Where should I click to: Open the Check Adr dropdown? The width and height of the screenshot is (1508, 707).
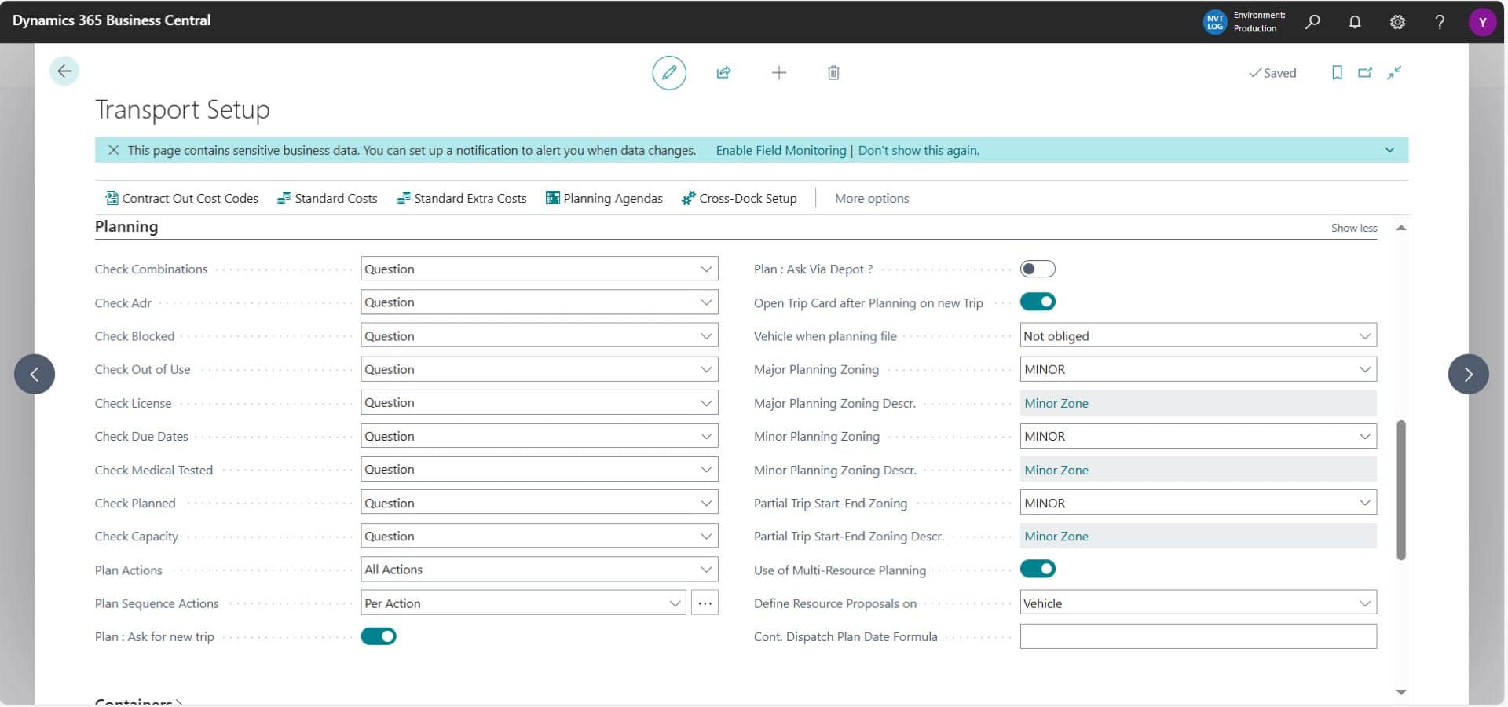[x=539, y=302]
